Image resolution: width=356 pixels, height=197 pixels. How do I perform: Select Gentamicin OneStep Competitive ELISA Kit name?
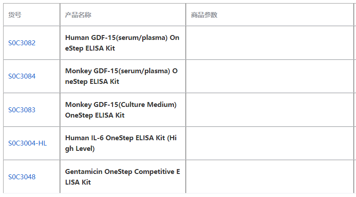122,177
